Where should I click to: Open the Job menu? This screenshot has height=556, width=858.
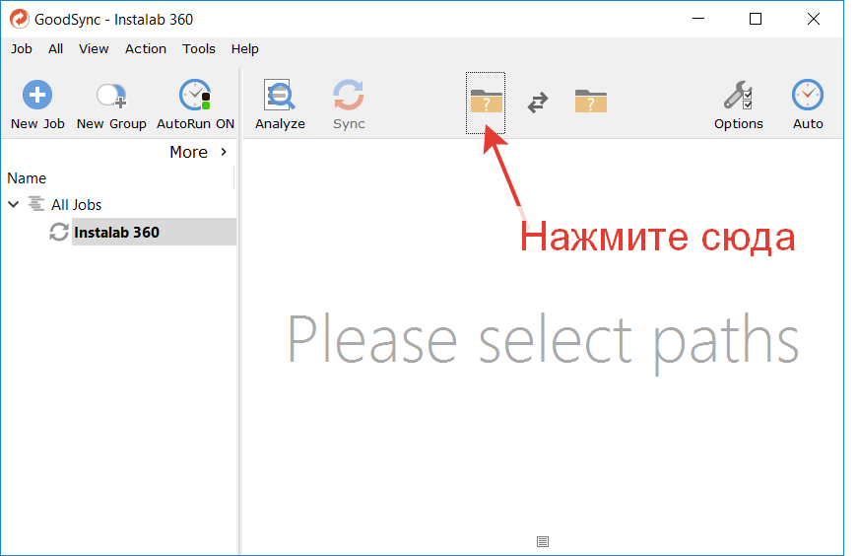pos(22,48)
